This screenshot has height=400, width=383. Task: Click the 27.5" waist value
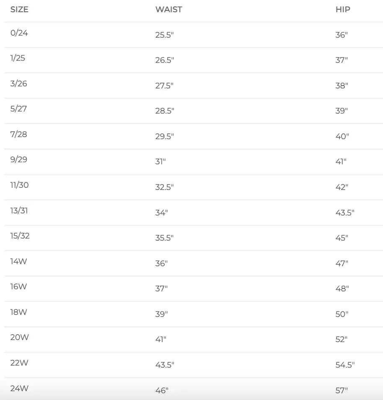(164, 86)
